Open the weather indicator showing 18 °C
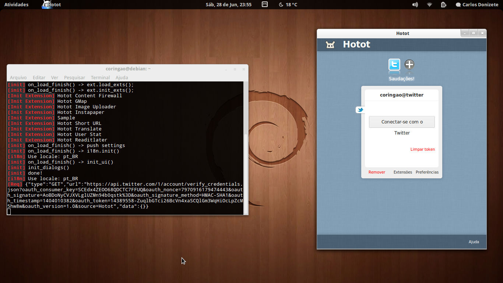Viewport: 503px width, 283px height. coord(288,4)
